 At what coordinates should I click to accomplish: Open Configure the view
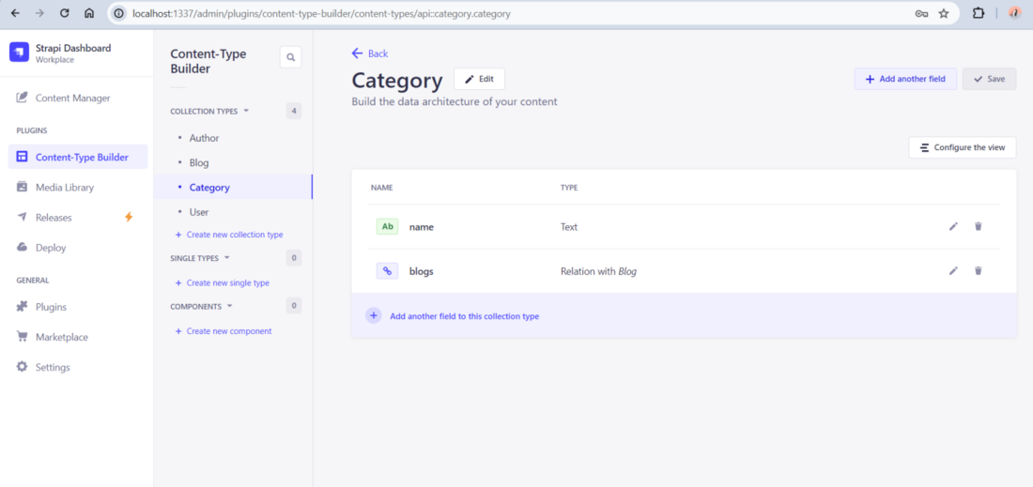tap(962, 147)
